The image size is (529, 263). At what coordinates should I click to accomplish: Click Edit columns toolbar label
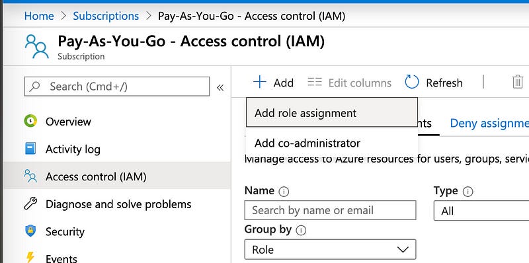[360, 83]
